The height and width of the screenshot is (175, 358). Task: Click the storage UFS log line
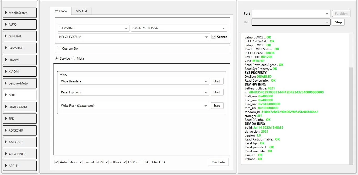click(253, 116)
